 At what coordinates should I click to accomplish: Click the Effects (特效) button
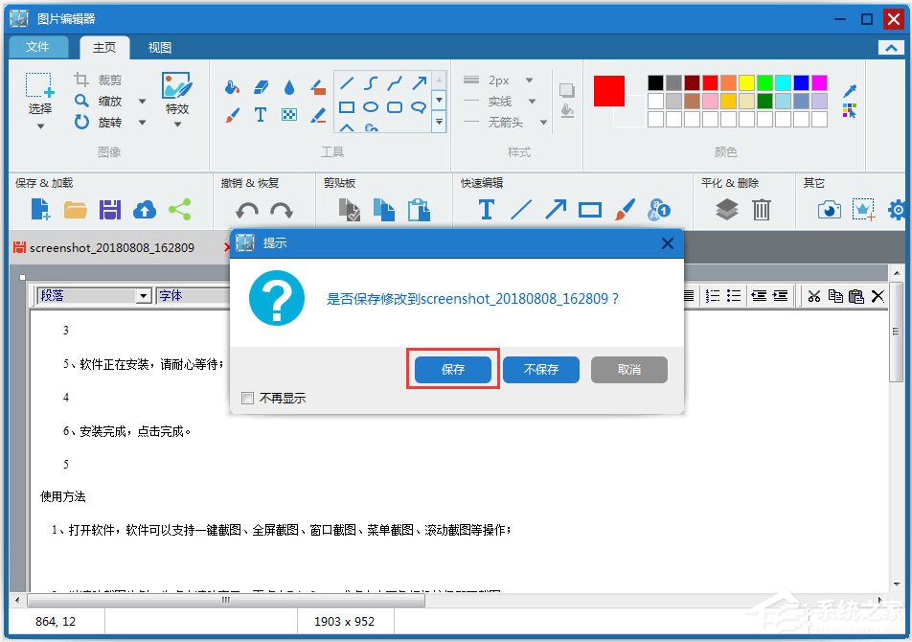point(177,100)
